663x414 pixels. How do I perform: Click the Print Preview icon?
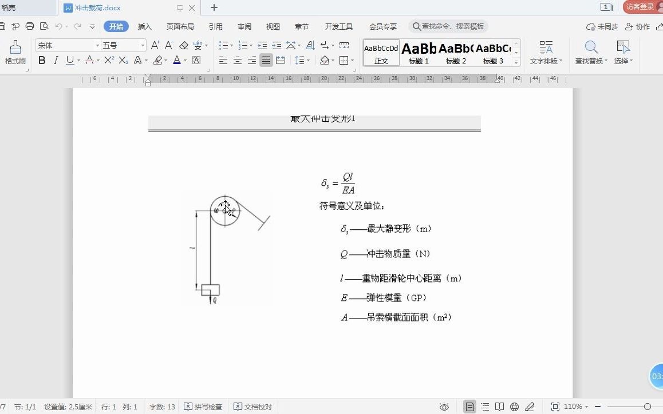[x=44, y=26]
